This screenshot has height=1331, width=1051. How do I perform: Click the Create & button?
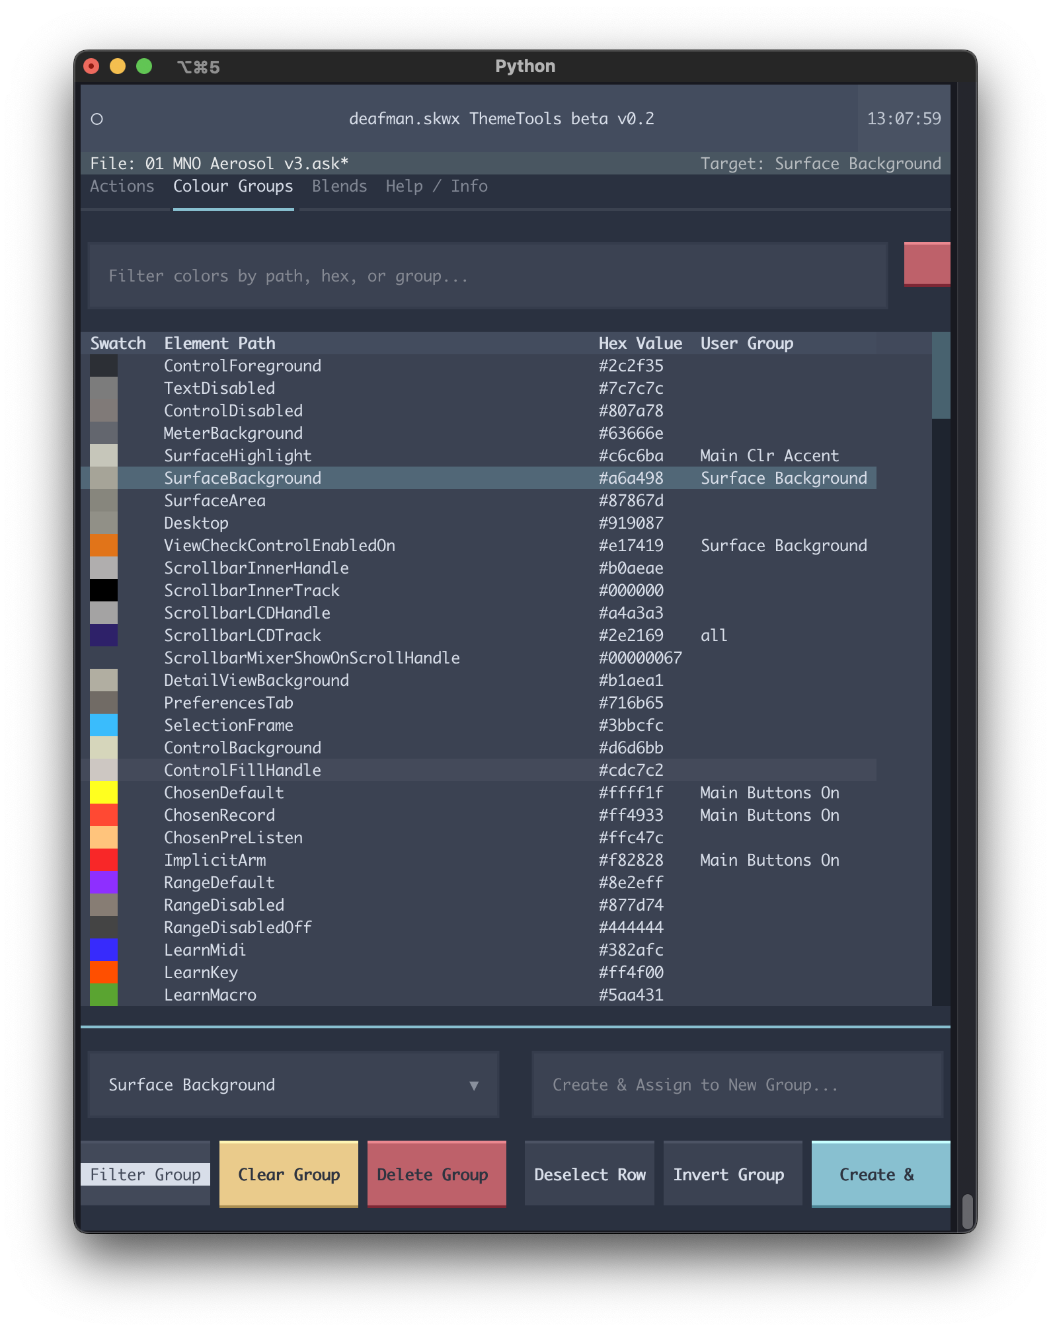click(880, 1174)
